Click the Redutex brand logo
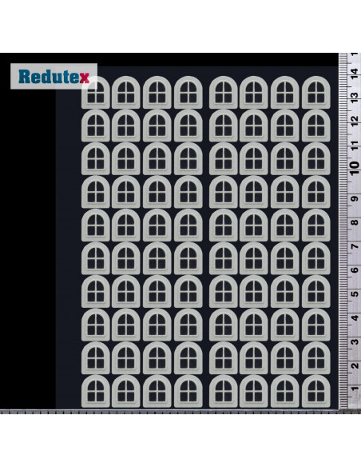Image resolution: width=361 pixels, height=467 pixels. [x=54, y=76]
